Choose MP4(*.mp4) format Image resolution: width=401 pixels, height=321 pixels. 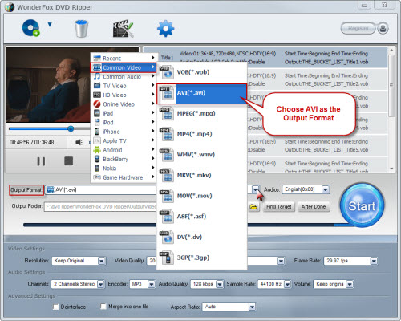[x=202, y=134]
